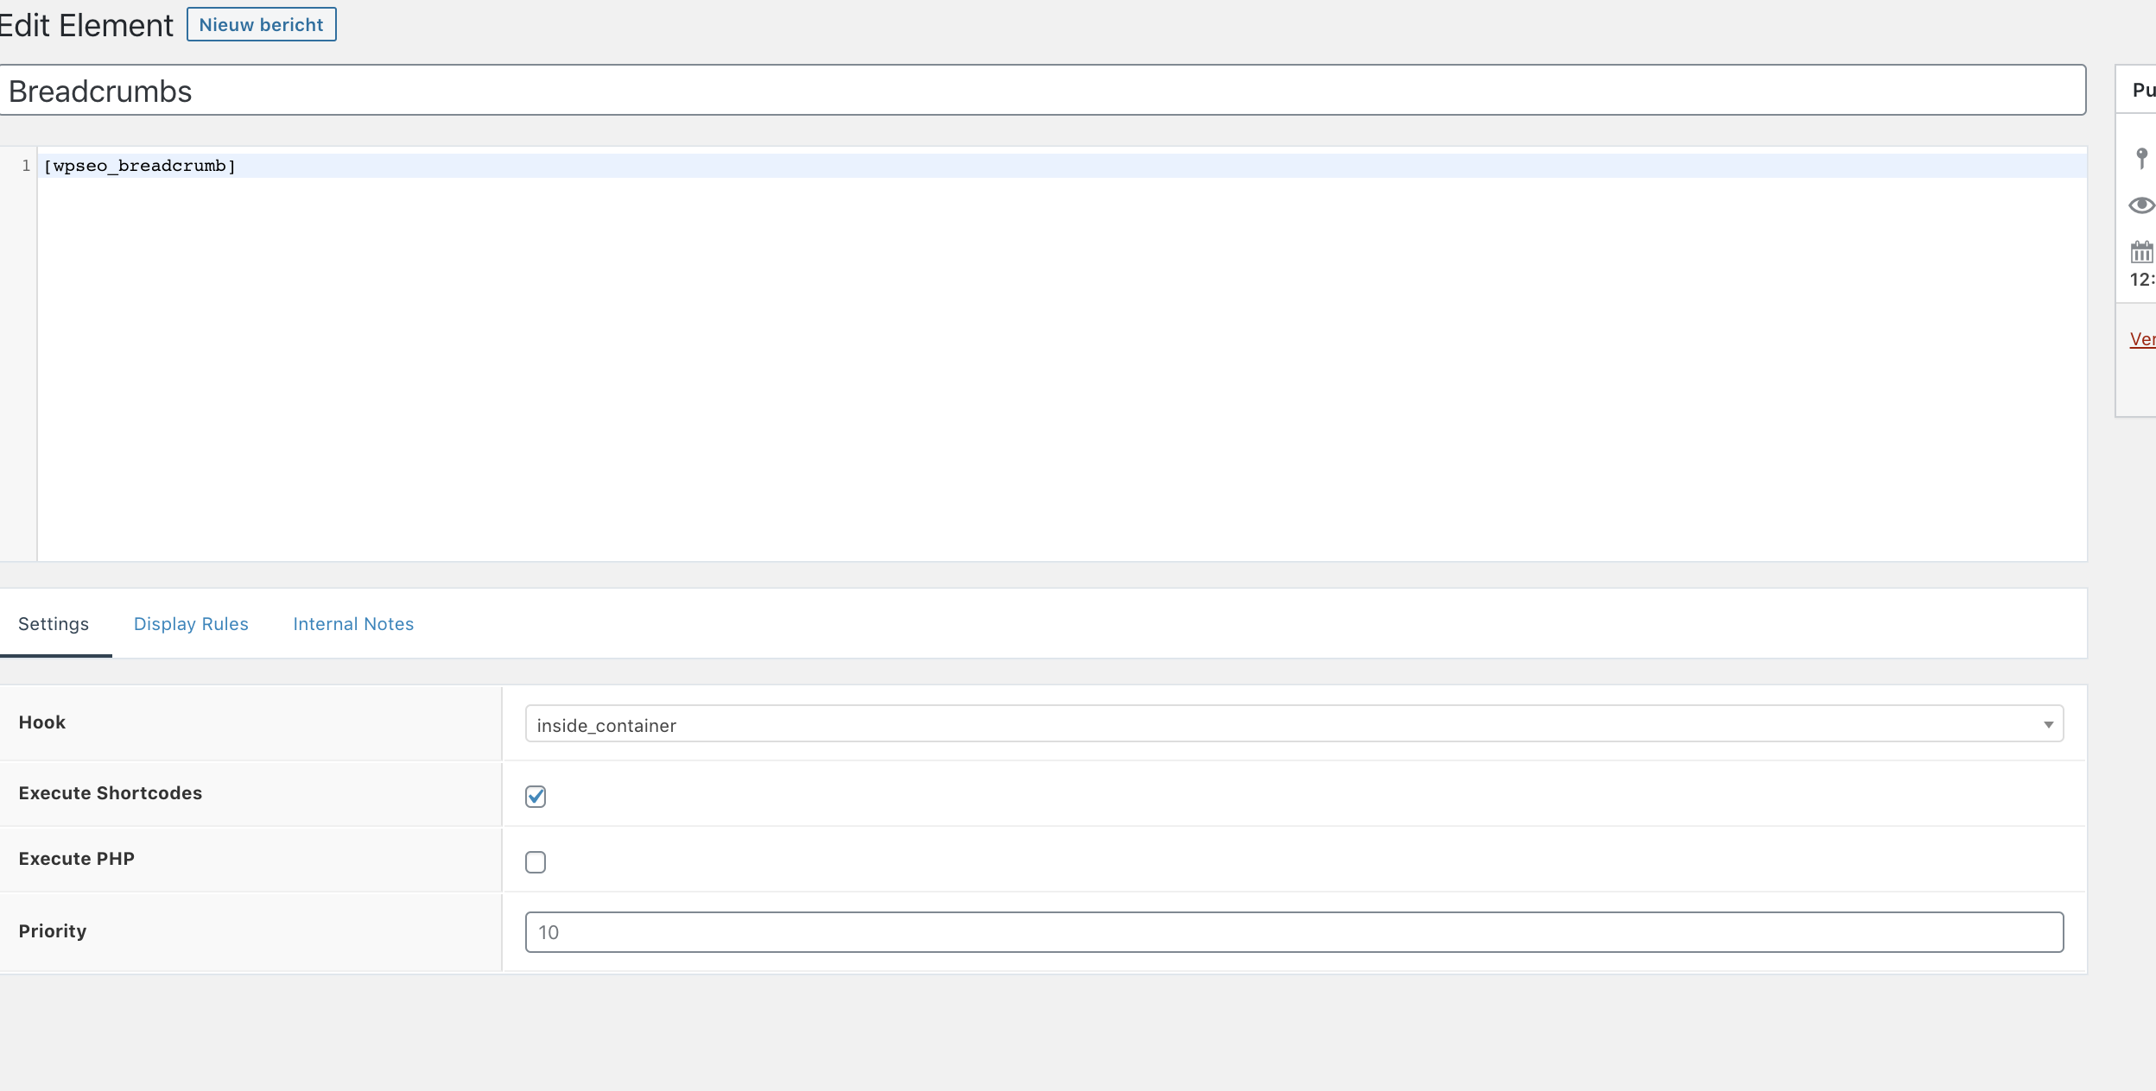Click the Hook dropdown arrow
Screen dimensions: 2156x1091
2048,725
